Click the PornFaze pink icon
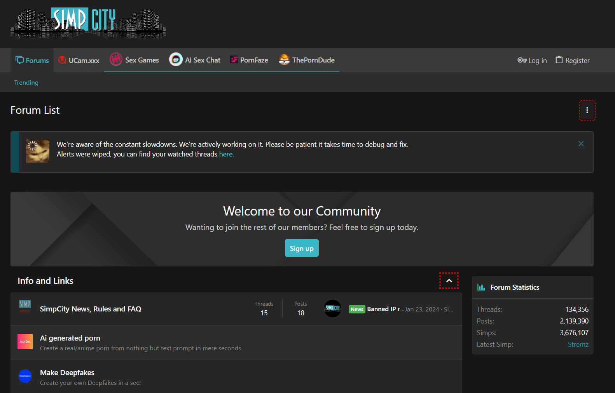This screenshot has width=615, height=393. [x=234, y=59]
